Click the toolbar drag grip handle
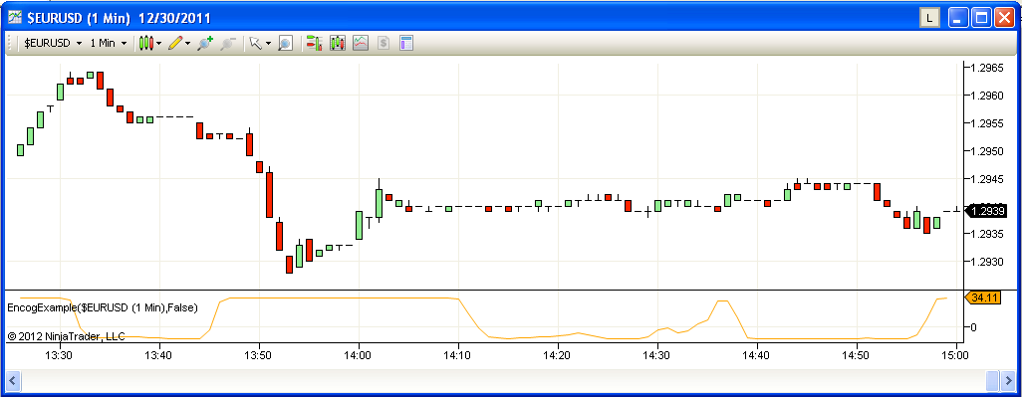The image size is (1022, 397). coord(10,44)
